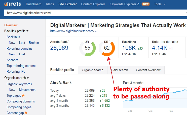Click the Ahrefs Rank value 26,069
This screenshot has height=115, width=187.
tap(59, 48)
